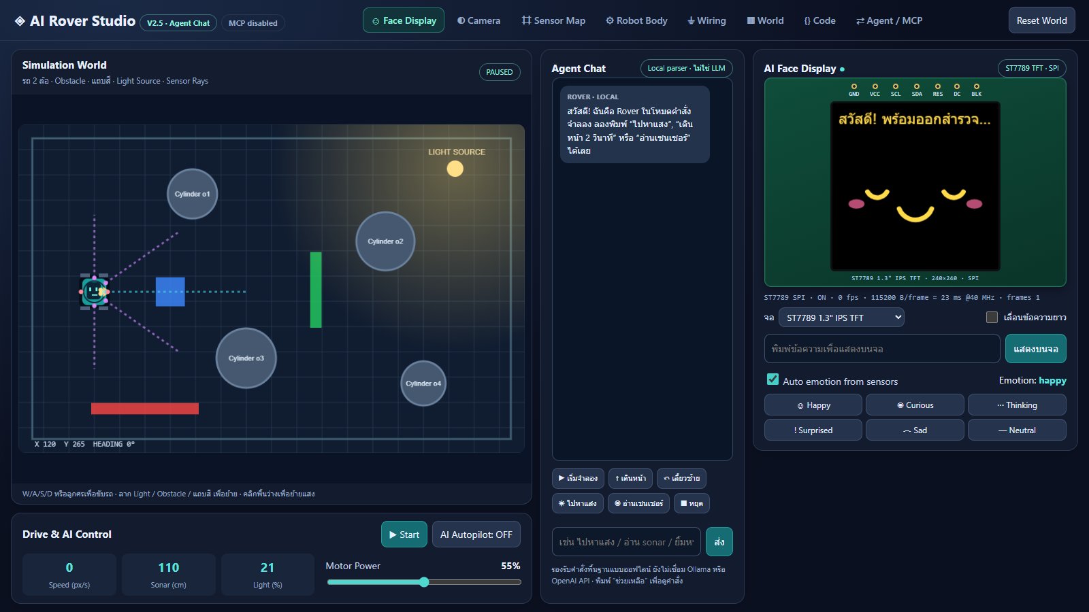
Task: Adjust the Motor Power slider
Action: (x=424, y=582)
